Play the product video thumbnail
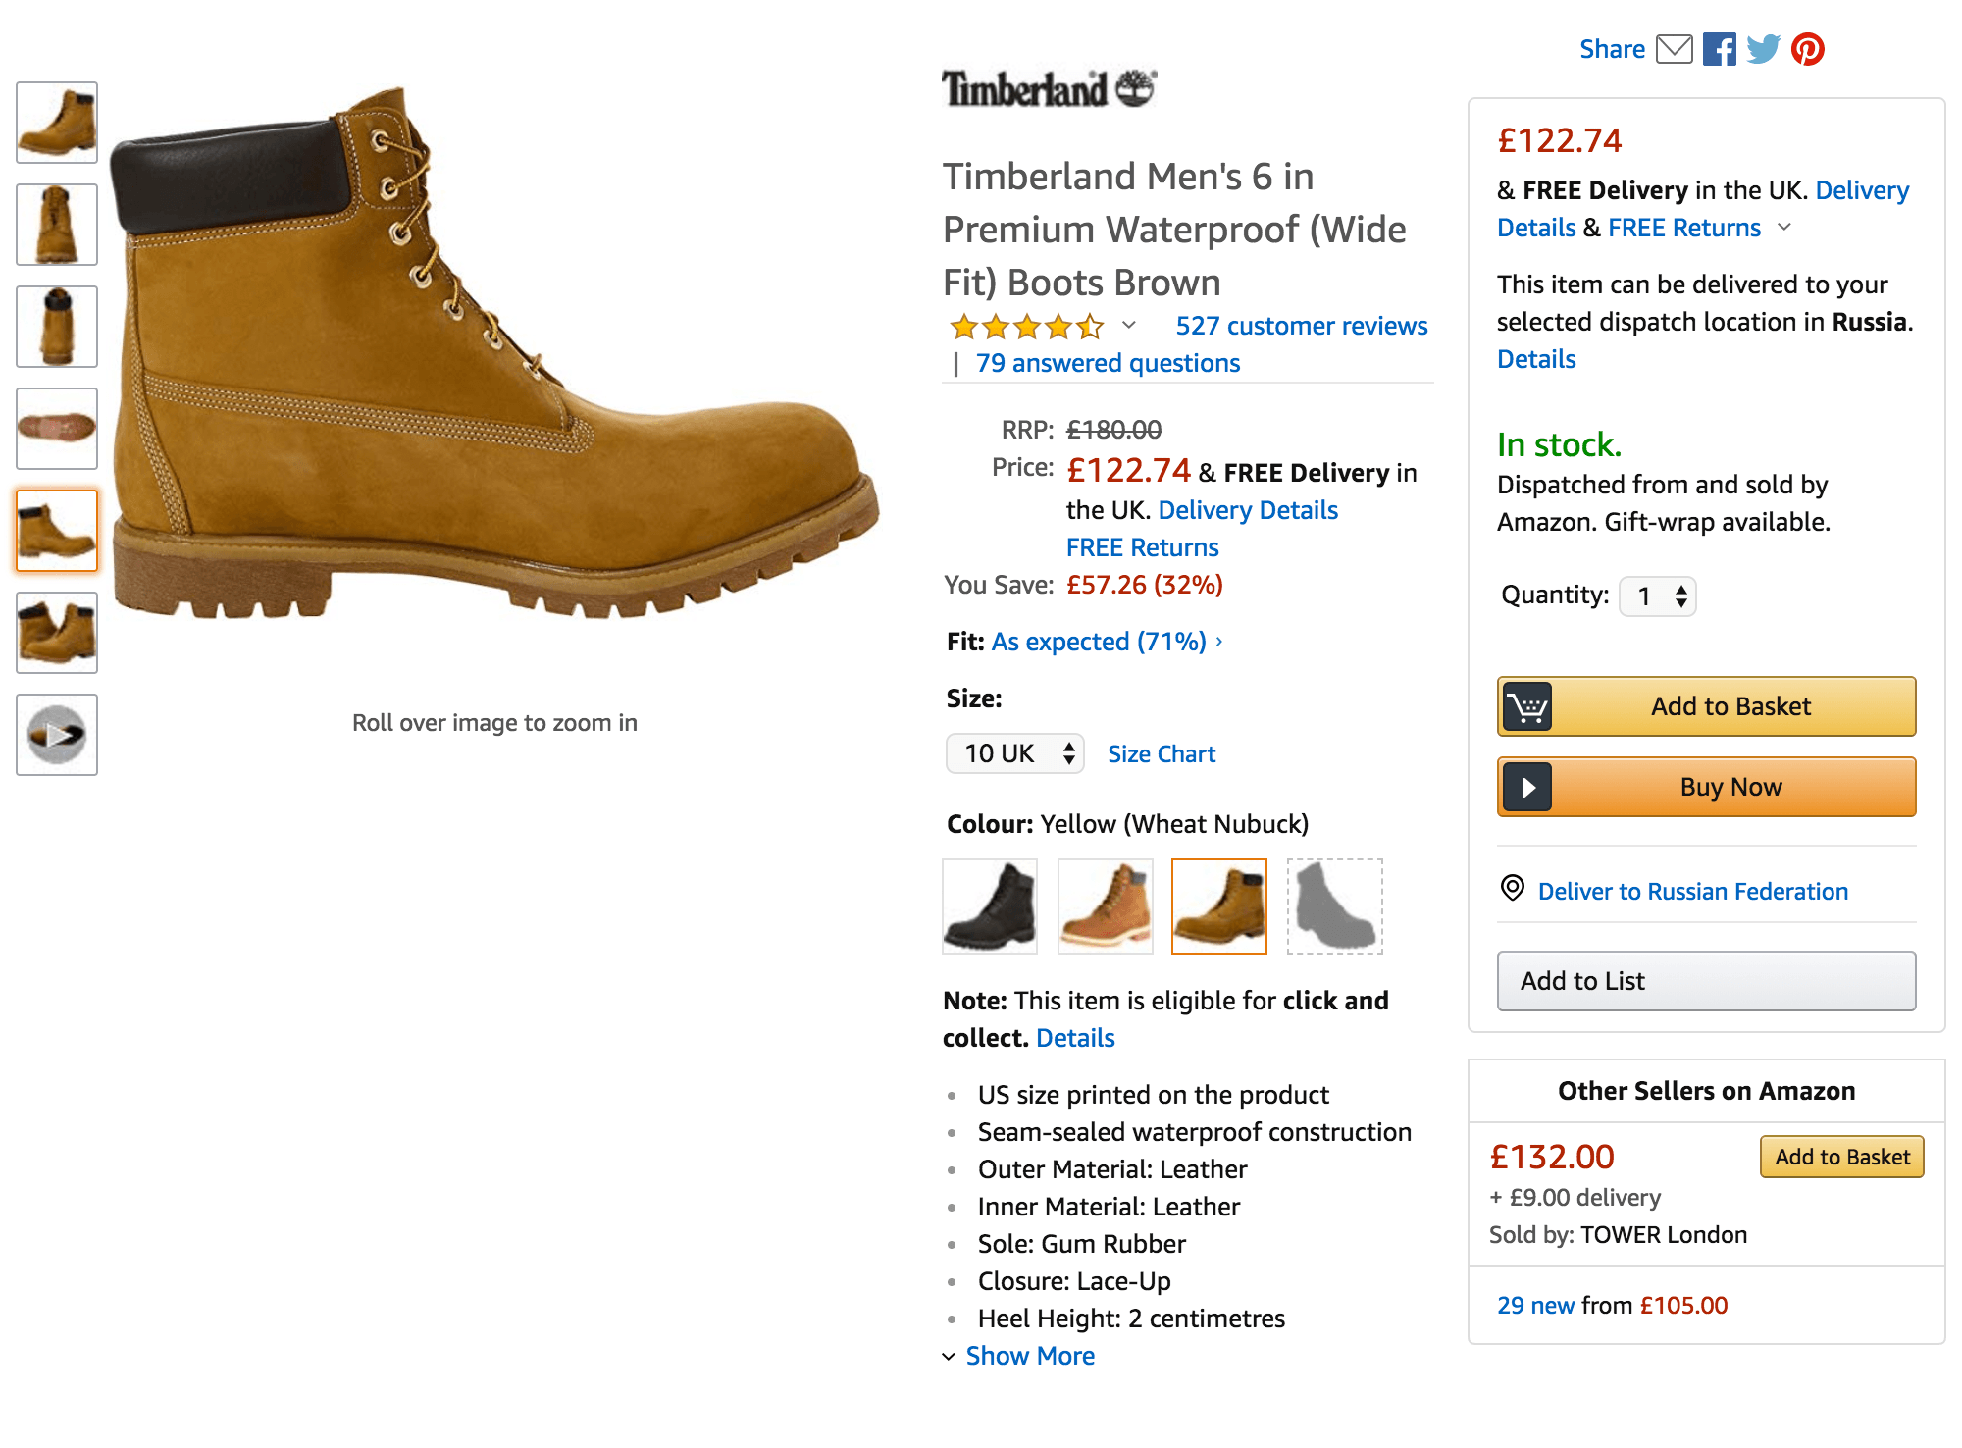Image resolution: width=1962 pixels, height=1448 pixels. pyautogui.click(x=57, y=735)
